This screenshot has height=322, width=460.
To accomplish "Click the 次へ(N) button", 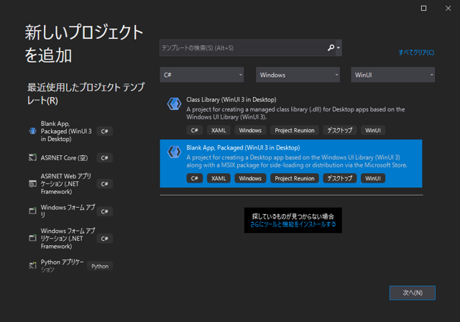I will click(x=412, y=293).
